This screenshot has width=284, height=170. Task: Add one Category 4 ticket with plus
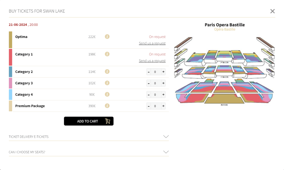tap(163, 95)
